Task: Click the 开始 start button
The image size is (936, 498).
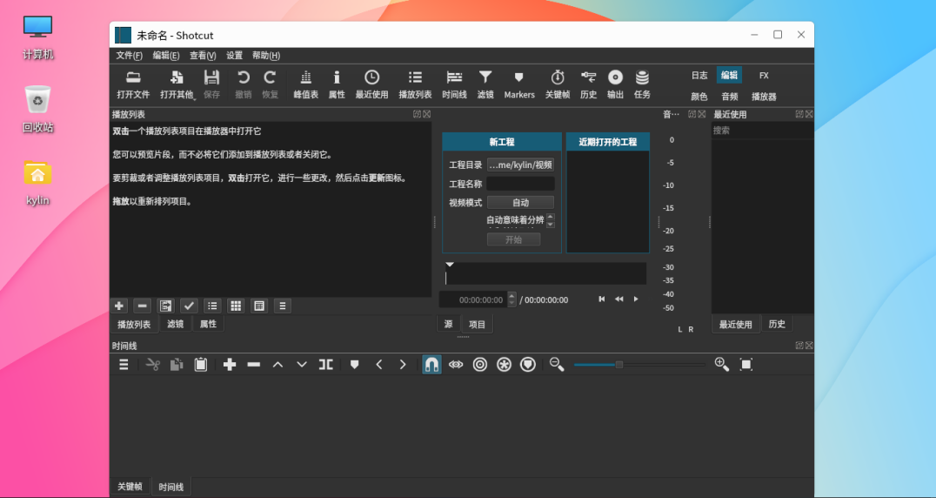Action: pos(514,239)
